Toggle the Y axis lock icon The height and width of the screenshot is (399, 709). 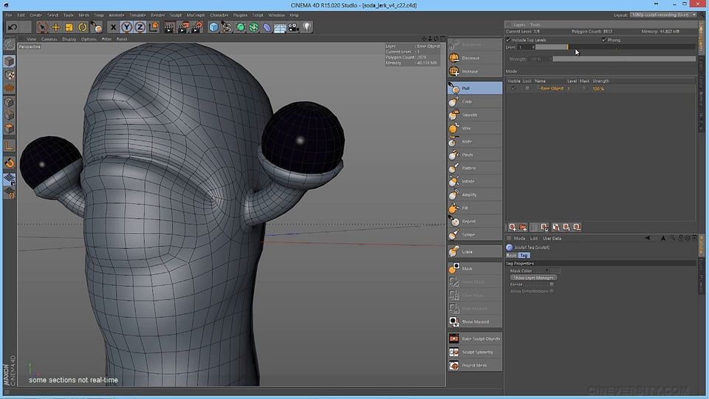[x=127, y=27]
